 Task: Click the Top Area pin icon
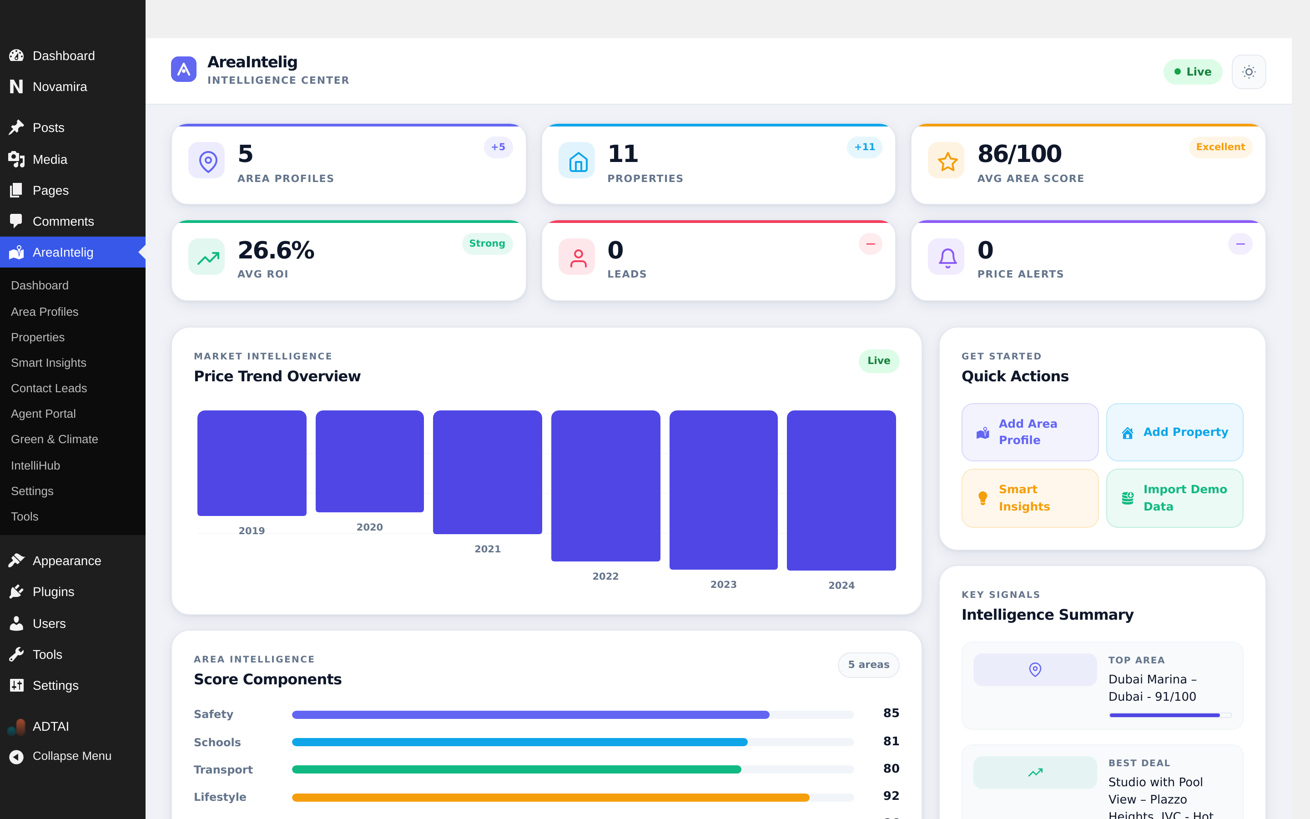click(1034, 669)
